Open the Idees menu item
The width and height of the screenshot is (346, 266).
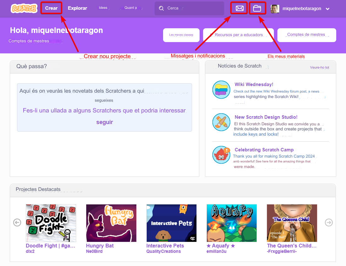coord(103,8)
